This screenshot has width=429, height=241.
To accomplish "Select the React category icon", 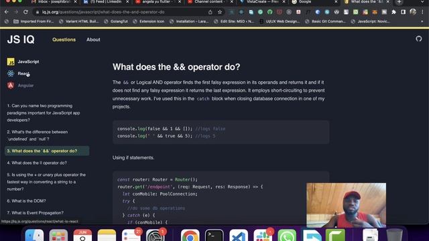I will pos(11,74).
